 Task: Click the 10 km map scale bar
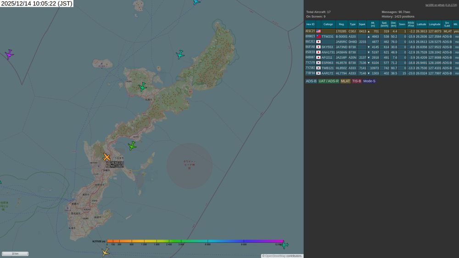tap(15, 253)
